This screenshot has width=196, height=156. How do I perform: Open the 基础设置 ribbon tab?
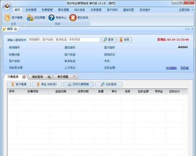[128, 10]
